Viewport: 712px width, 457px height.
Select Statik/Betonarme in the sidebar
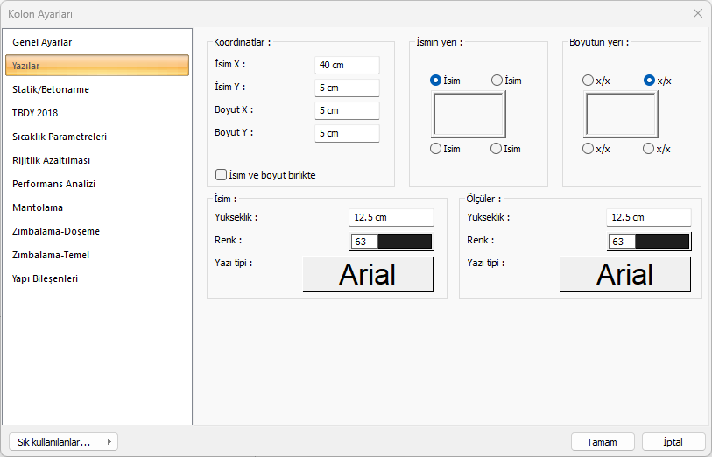51,89
